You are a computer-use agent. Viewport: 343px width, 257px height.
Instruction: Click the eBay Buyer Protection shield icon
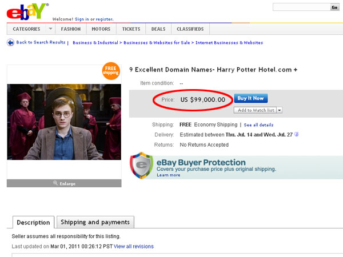click(x=141, y=165)
